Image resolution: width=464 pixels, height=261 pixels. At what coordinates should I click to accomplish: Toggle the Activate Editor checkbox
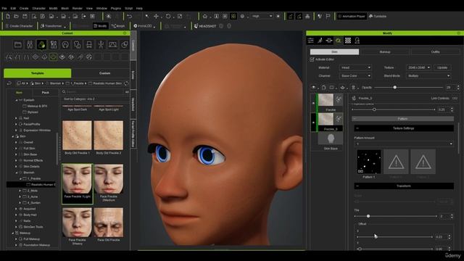(312, 59)
